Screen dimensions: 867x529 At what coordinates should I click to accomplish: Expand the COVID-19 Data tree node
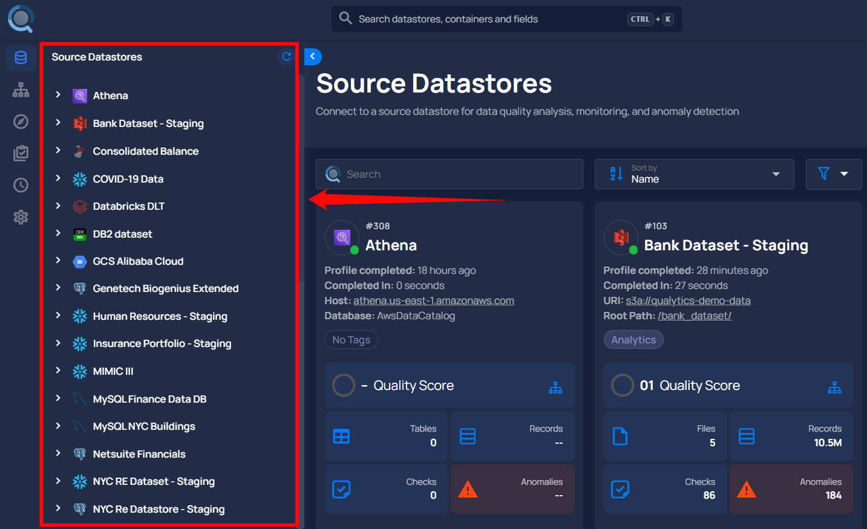pos(58,178)
